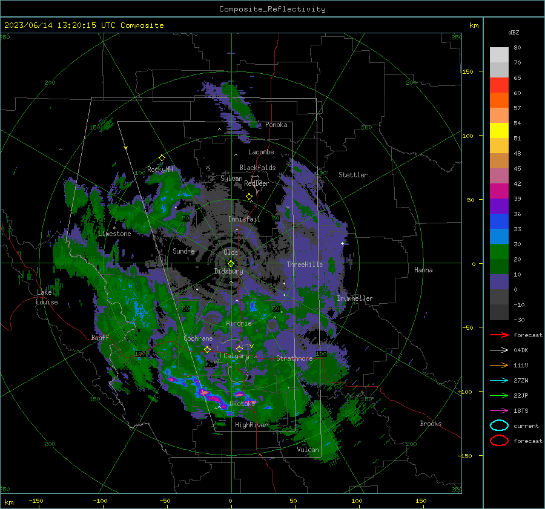The width and height of the screenshot is (545, 509).
Task: Click the Airdrie town label
Action: pyautogui.click(x=239, y=323)
